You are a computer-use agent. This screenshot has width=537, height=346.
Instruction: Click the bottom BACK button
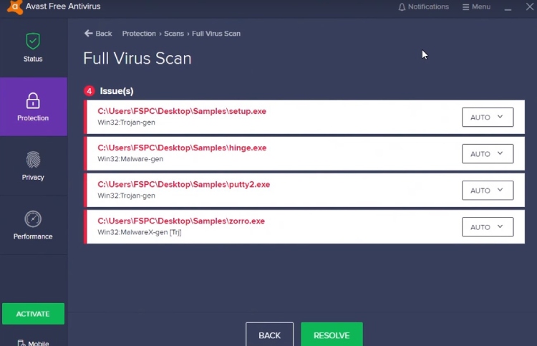pos(269,335)
